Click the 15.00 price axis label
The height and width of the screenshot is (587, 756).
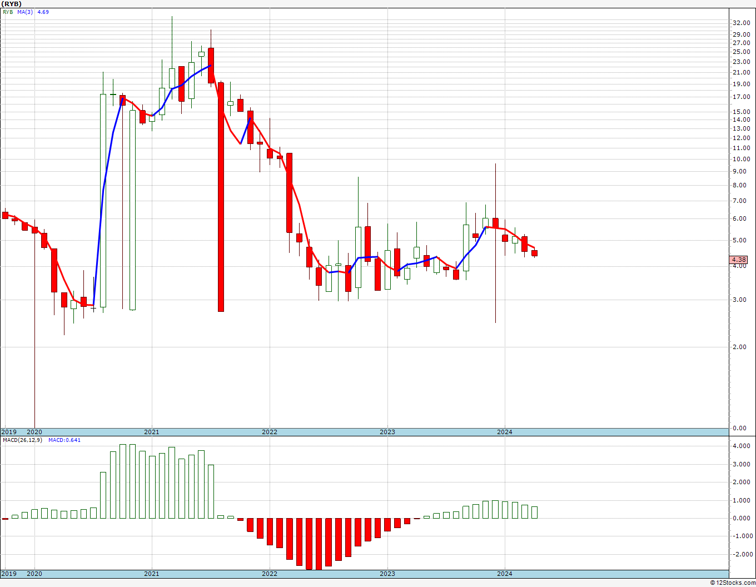pos(741,111)
